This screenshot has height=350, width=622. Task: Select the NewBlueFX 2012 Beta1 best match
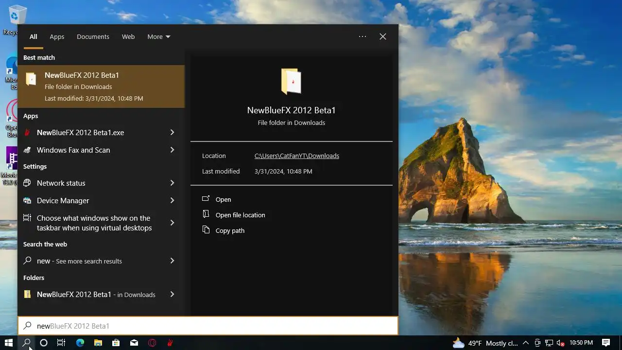click(x=101, y=87)
